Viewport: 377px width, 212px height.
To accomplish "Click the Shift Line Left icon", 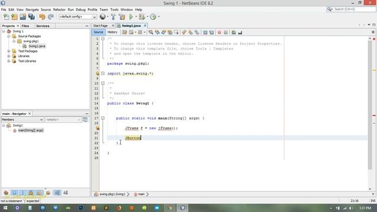I will tap(205, 32).
